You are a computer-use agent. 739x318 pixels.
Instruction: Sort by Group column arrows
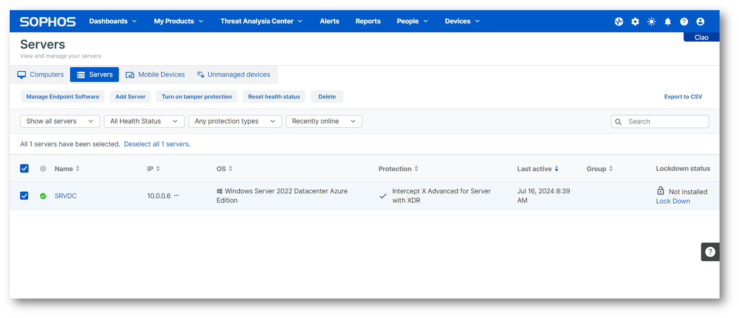(x=611, y=169)
